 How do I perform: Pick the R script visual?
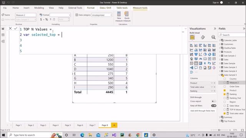tap(205, 63)
